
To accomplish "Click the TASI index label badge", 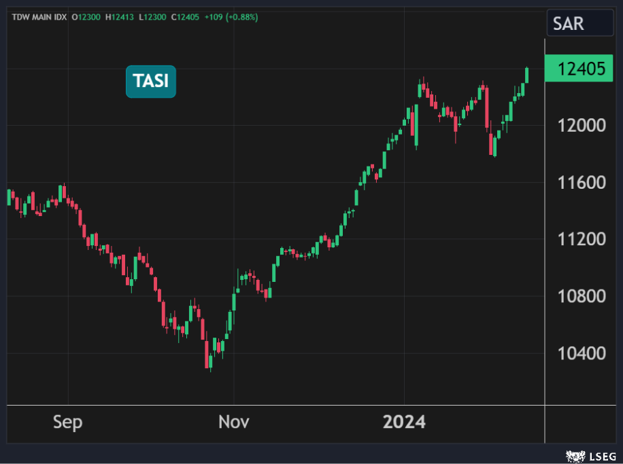I will click(150, 82).
